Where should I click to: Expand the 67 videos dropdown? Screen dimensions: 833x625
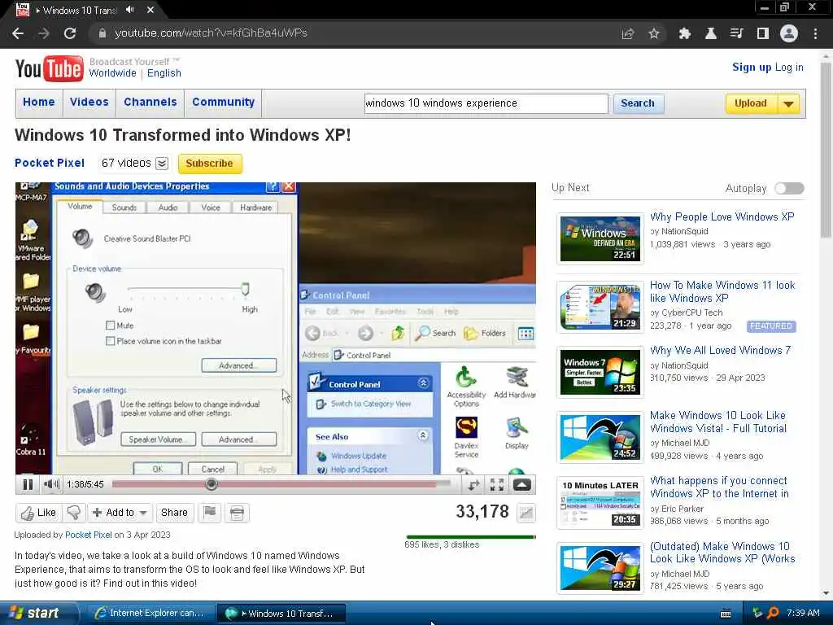pyautogui.click(x=162, y=163)
